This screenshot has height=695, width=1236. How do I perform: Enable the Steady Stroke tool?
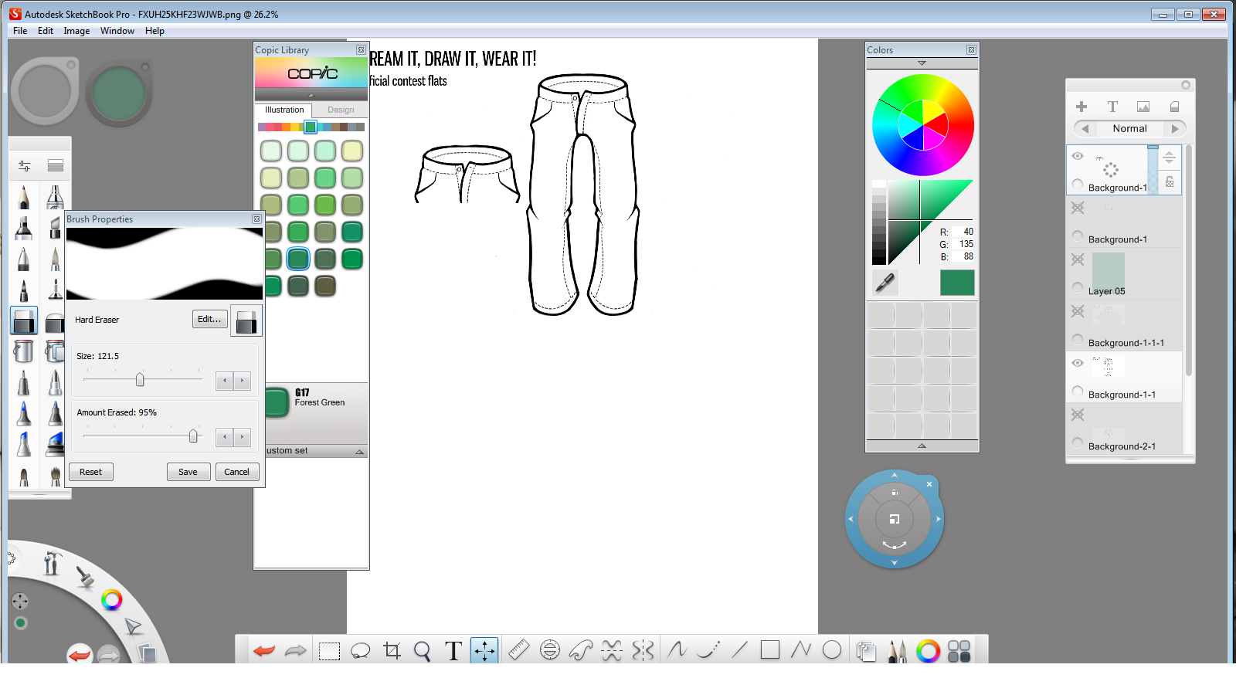[x=677, y=650]
